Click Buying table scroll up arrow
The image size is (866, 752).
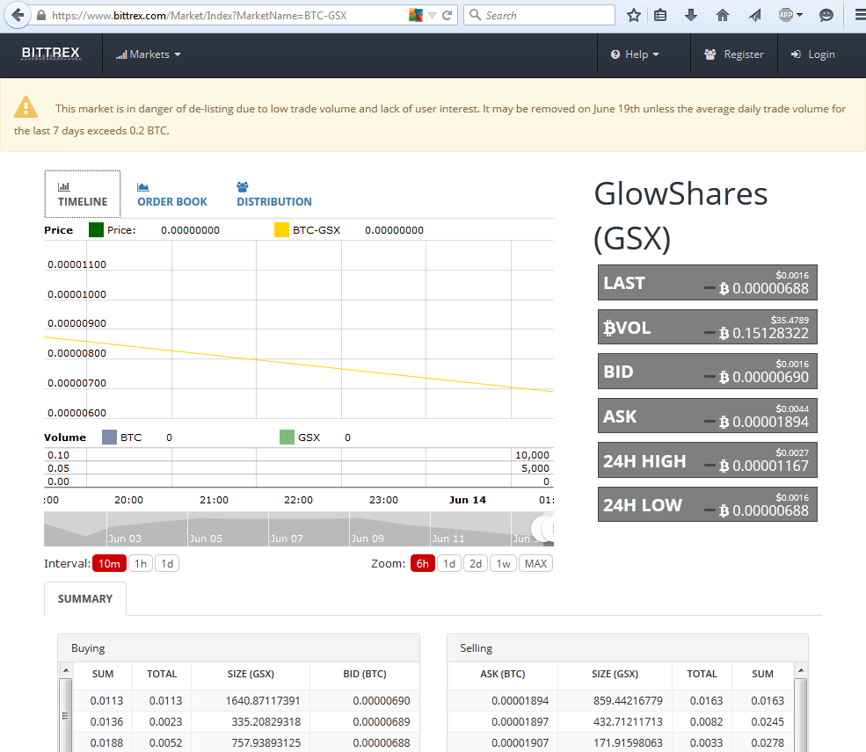pos(66,670)
